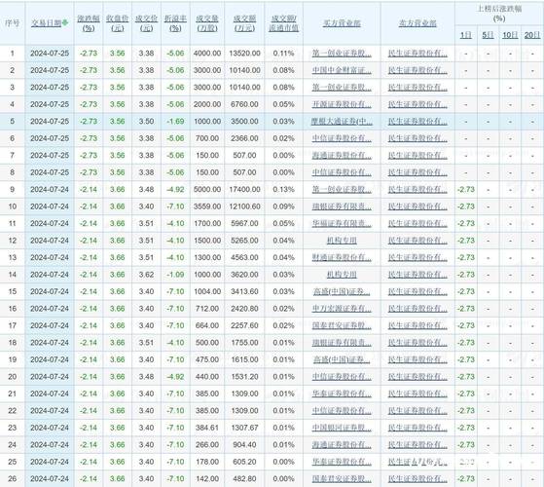Screen dimensions: 544x487
Task: Open buyer 高盛(中国)证券... in row 15
Action: (342, 291)
